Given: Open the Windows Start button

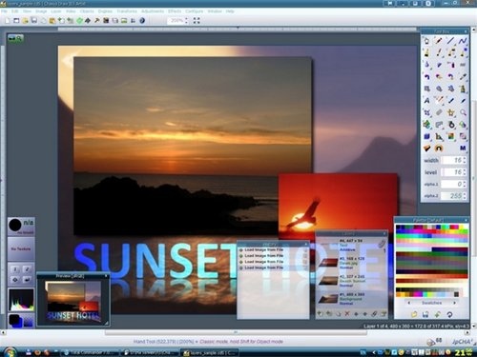Looking at the screenshot, I should (10, 351).
